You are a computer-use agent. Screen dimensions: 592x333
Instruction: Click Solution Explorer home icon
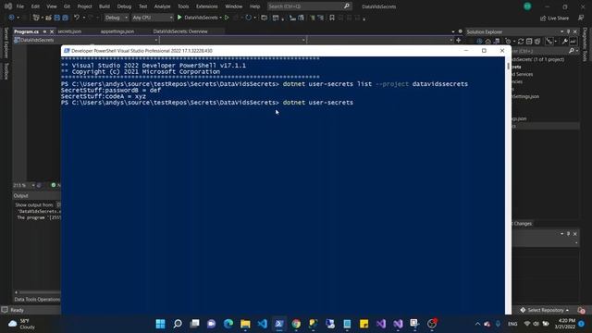point(488,42)
